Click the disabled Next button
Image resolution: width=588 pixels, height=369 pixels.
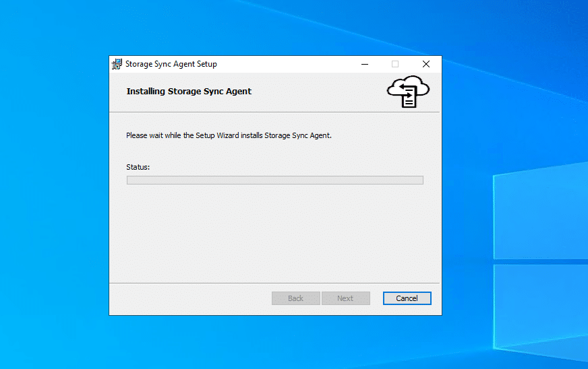pyautogui.click(x=345, y=298)
